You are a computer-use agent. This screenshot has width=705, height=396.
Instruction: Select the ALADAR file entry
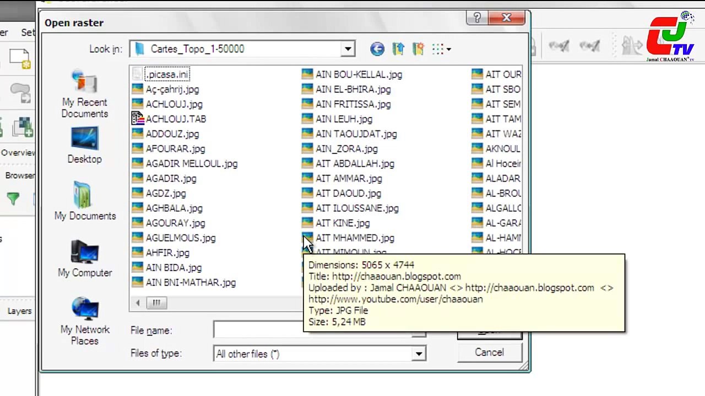coord(496,178)
